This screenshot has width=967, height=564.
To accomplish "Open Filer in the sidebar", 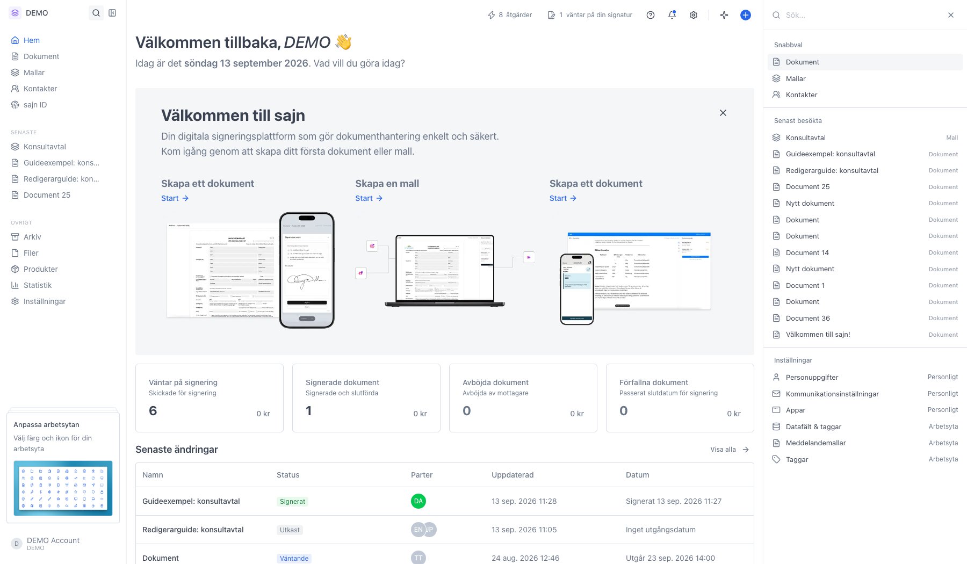I will (63, 253).
